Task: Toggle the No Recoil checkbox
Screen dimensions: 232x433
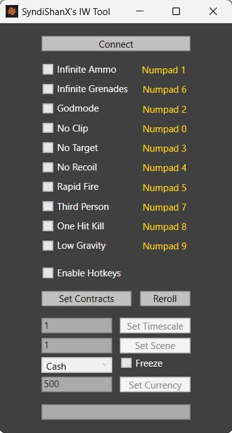Action: (x=48, y=167)
